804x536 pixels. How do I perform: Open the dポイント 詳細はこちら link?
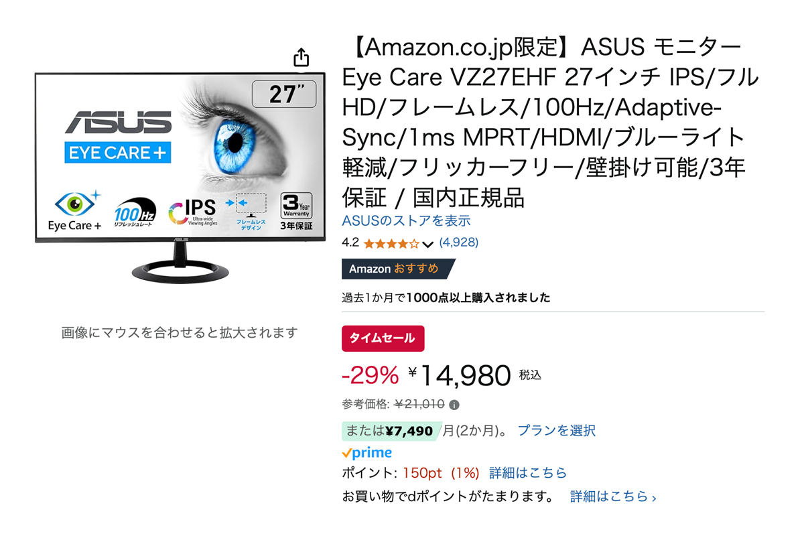point(612,496)
